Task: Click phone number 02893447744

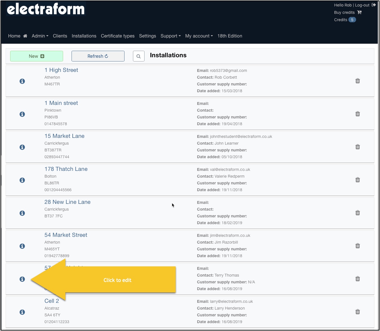Action: (x=57, y=157)
